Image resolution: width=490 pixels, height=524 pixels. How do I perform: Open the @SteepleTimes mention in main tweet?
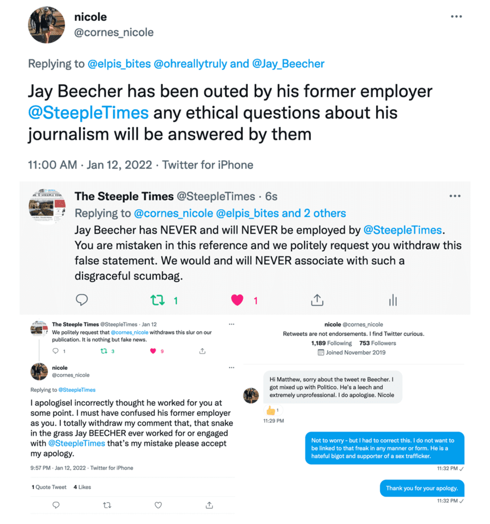(x=88, y=113)
